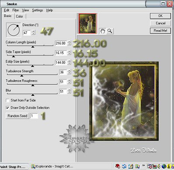Click the Column Length spinner arrows

(69, 43)
